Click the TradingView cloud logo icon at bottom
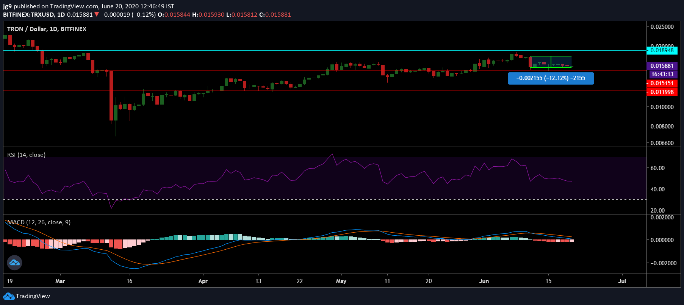Viewport: 684px width, 305px height. click(x=9, y=296)
